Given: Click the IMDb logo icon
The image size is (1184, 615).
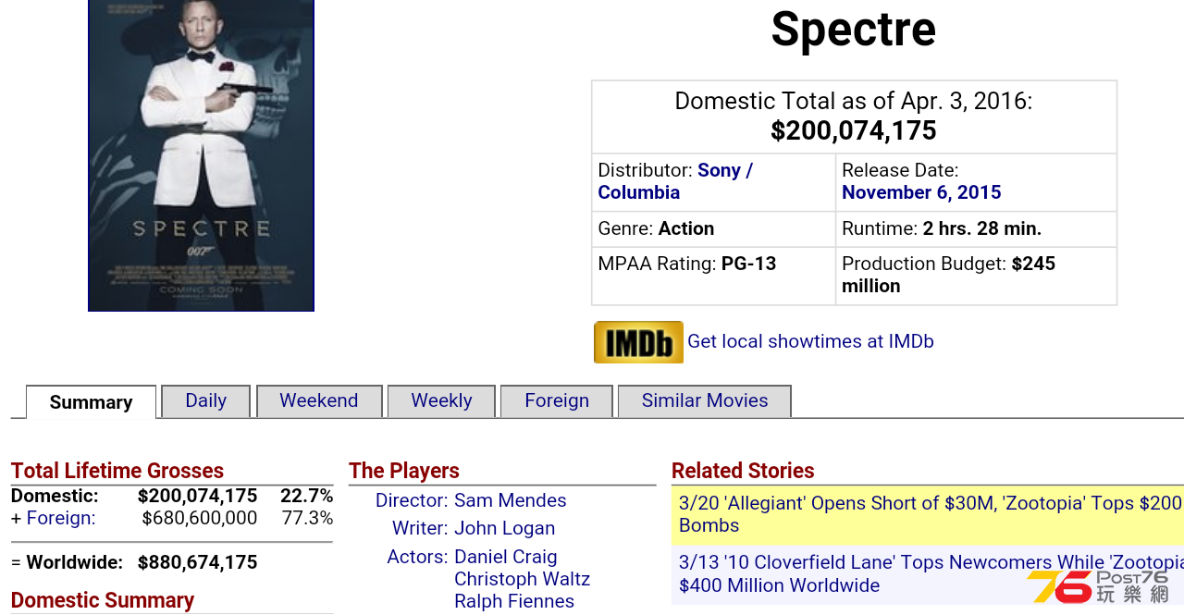Looking at the screenshot, I should point(638,342).
